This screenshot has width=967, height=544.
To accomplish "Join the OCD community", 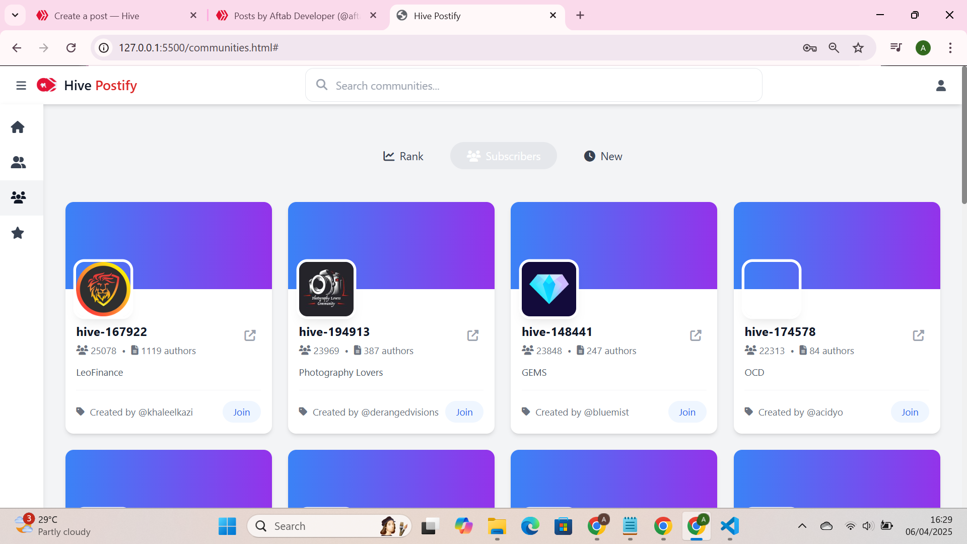I will point(910,412).
